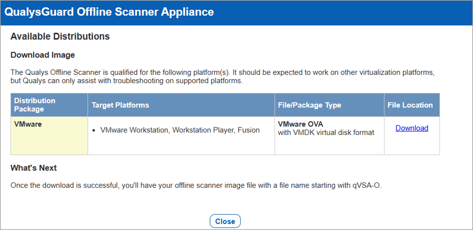Click the VMDK virtual disk format line
The width and height of the screenshot is (473, 230).
click(326, 132)
